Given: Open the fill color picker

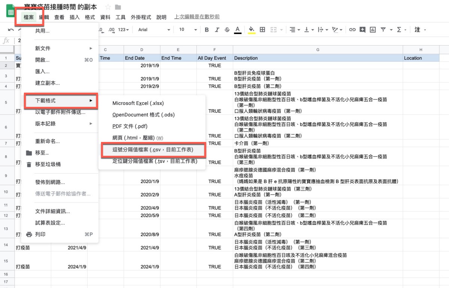Looking at the screenshot, I should [251, 30].
